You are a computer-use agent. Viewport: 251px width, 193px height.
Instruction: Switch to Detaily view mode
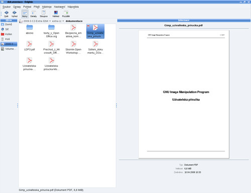34,14
